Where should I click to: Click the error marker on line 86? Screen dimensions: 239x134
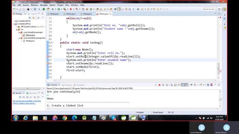47,57
